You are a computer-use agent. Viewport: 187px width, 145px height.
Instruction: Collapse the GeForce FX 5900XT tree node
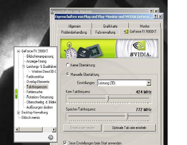point(18,51)
